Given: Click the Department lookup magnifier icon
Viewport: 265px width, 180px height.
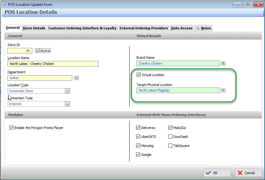Looking at the screenshot, I should click(x=77, y=78).
